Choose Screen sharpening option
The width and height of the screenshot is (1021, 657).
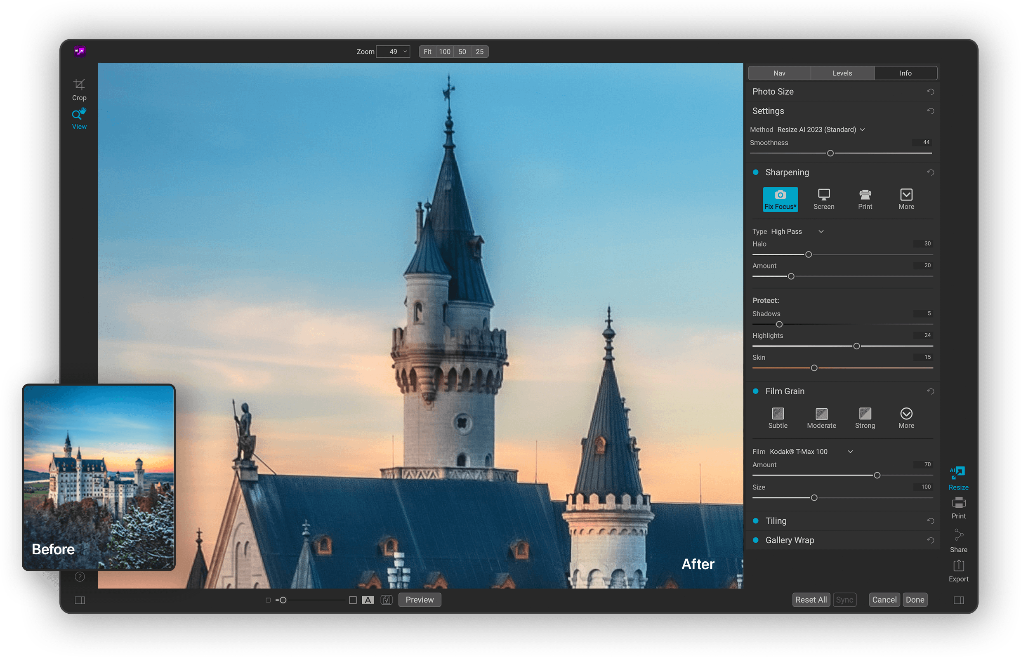[x=823, y=200]
